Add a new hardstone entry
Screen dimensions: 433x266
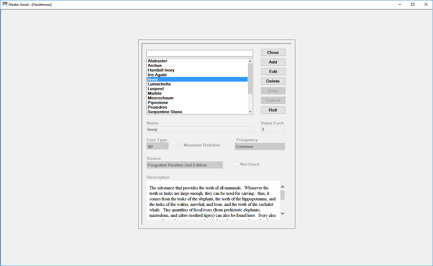click(x=273, y=62)
